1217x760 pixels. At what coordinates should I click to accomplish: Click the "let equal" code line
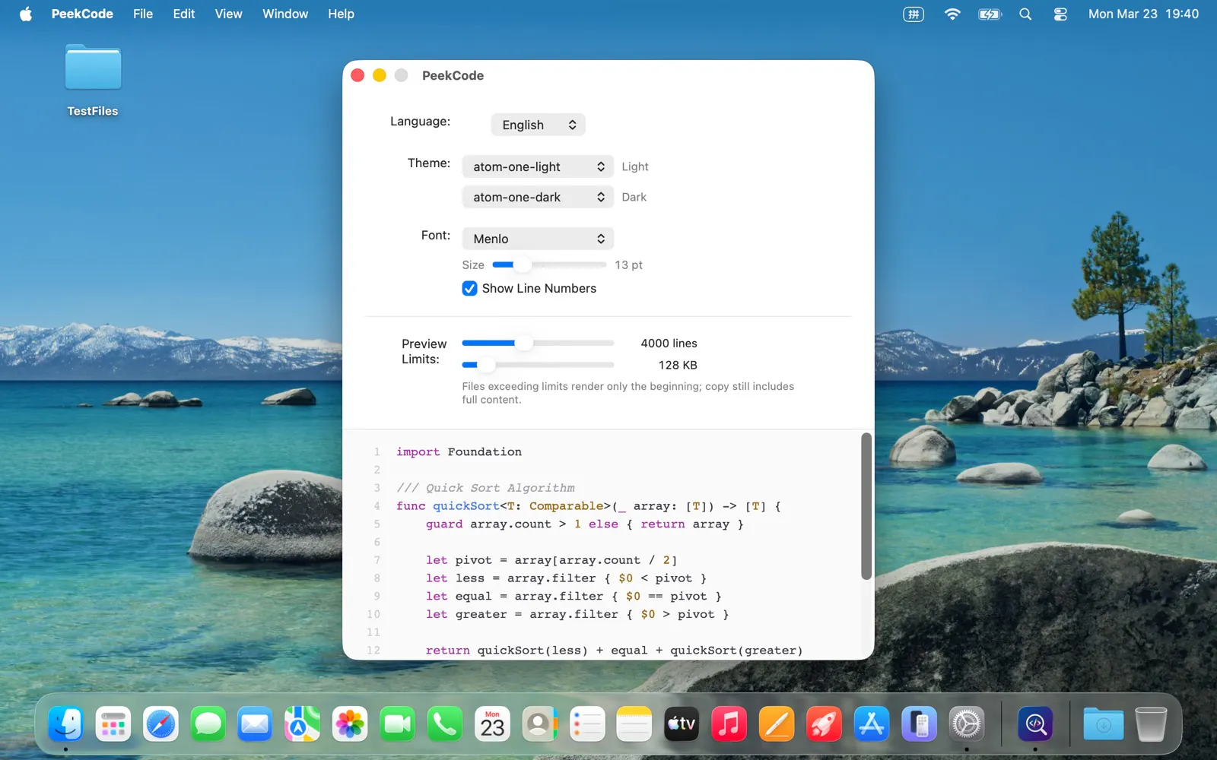tap(574, 597)
